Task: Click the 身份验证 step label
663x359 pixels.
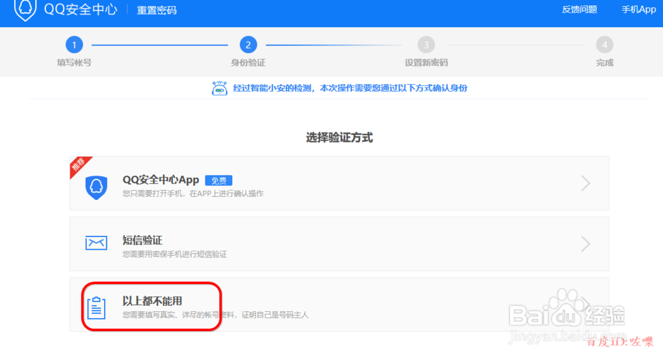Action: point(248,62)
